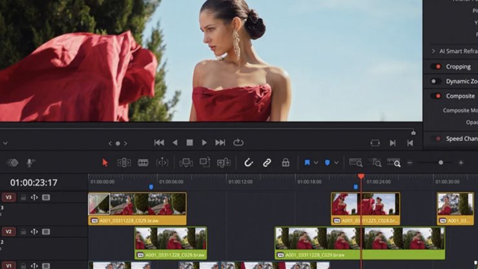
Task: Click the voiceover microphone icon
Action: point(30,163)
